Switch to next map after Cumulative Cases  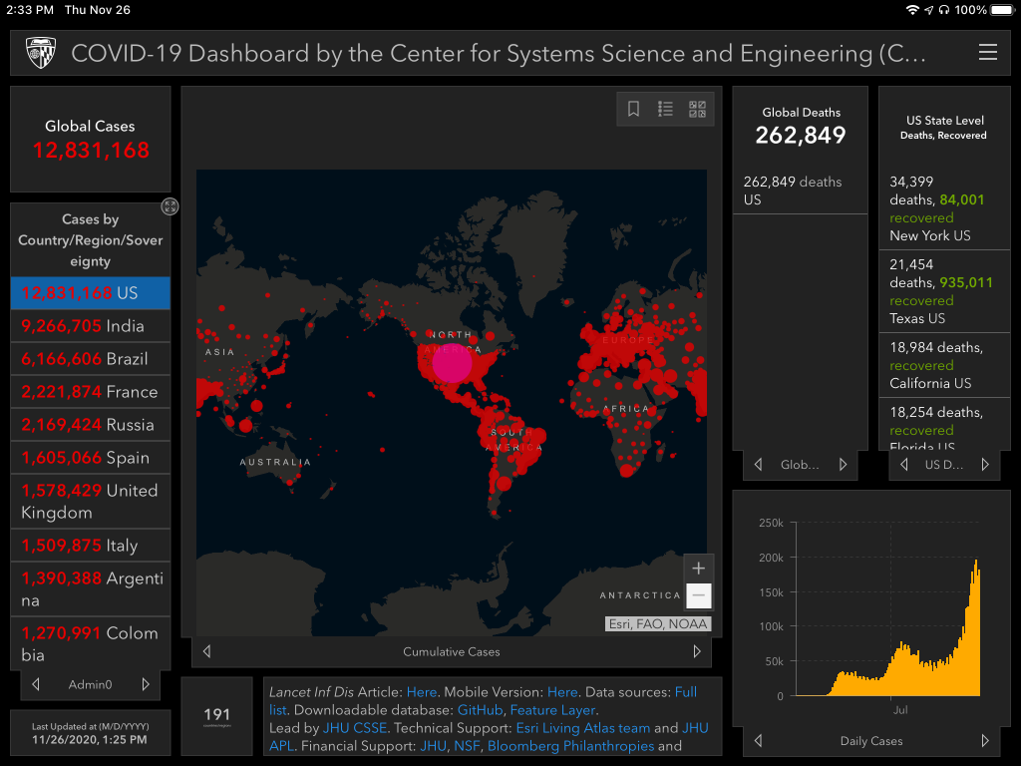point(697,651)
